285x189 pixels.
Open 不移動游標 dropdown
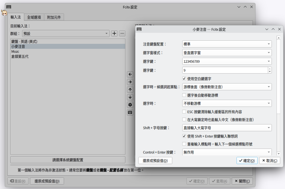(227, 103)
